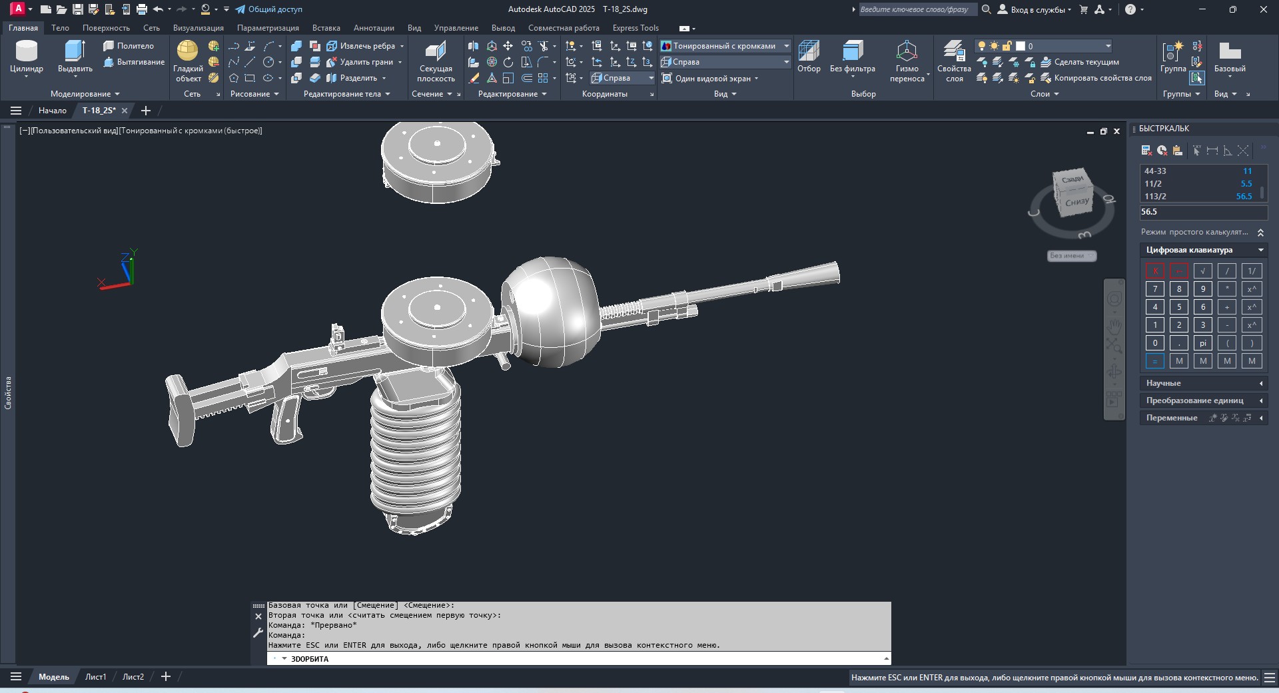1279x693 pixels.
Task: Click the Свойства слоя layer properties icon
Action: [954, 61]
